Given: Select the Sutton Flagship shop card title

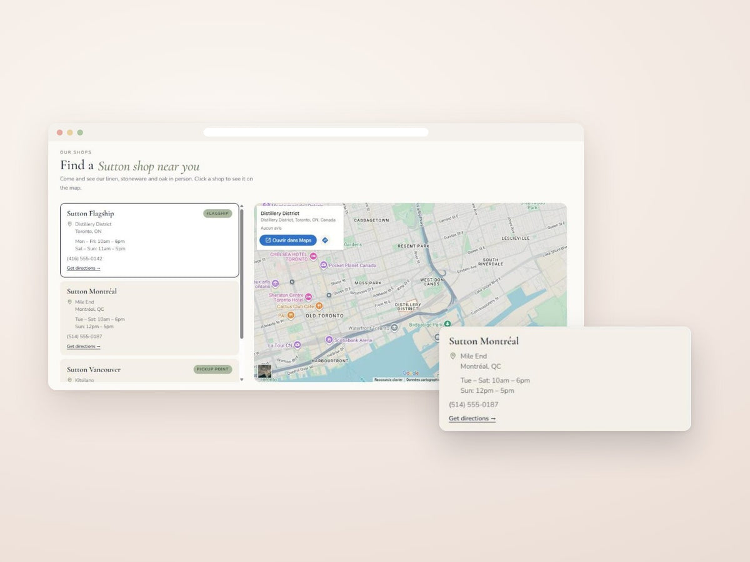Looking at the screenshot, I should click(x=91, y=214).
